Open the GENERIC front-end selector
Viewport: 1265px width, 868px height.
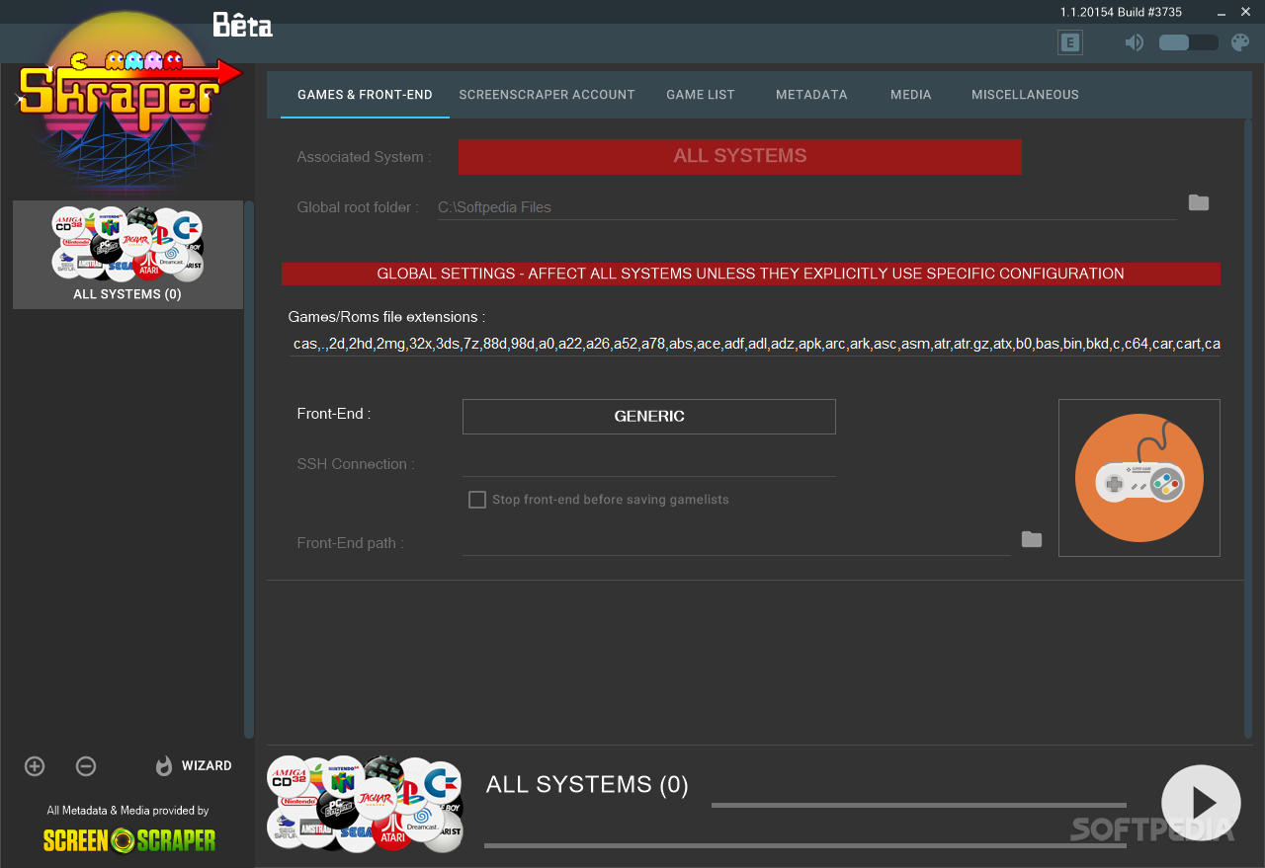coord(649,417)
